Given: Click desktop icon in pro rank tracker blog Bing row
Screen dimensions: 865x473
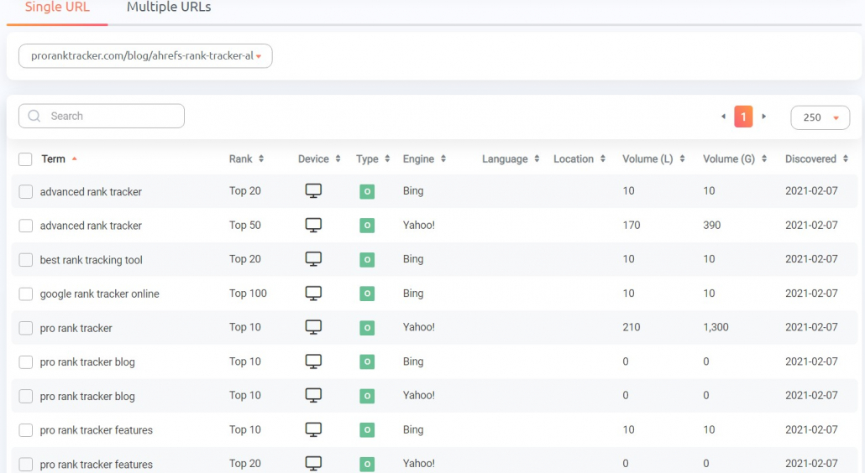Looking at the screenshot, I should point(313,361).
